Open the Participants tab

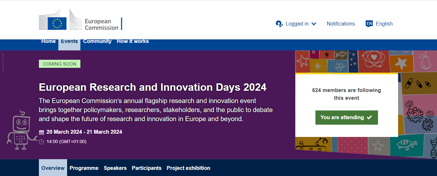point(147,168)
